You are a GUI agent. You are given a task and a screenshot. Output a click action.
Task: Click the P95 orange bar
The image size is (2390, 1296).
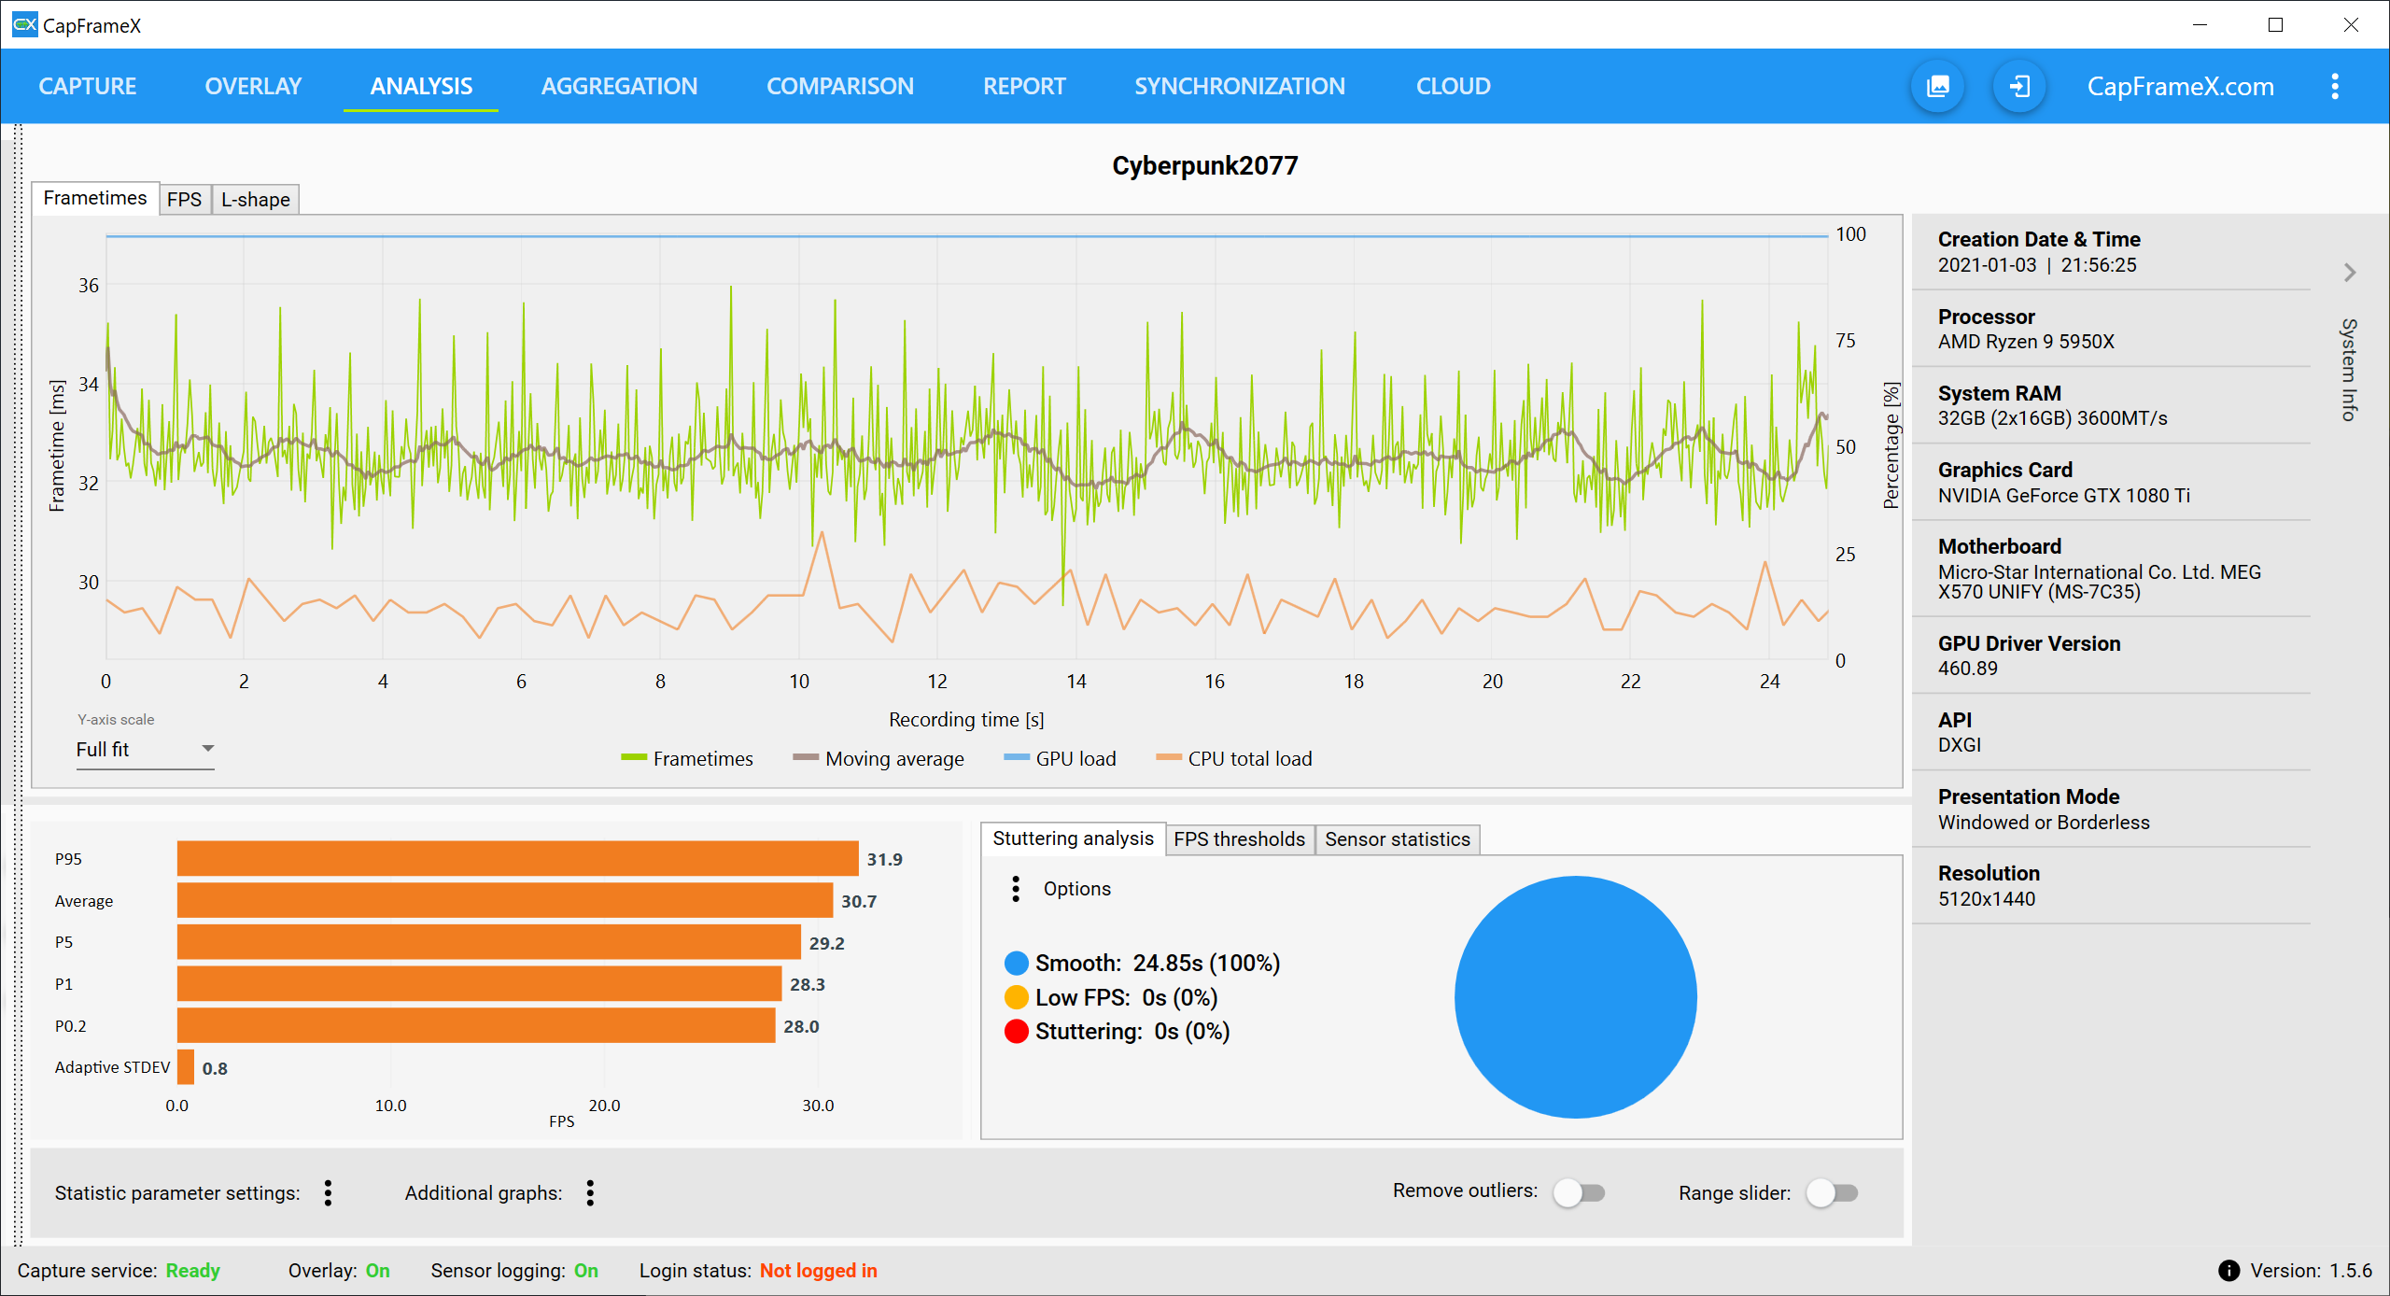(x=517, y=858)
